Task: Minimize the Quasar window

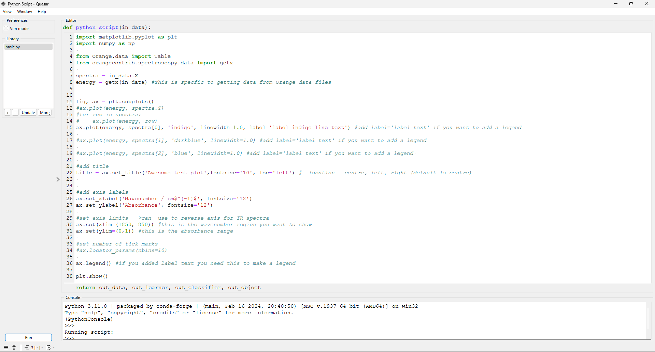Action: tap(616, 4)
